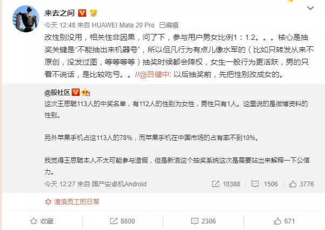Image resolution: width=325 pixels, height=230 pixels.
Task: Open the post options chevron menu
Action: (x=310, y=8)
